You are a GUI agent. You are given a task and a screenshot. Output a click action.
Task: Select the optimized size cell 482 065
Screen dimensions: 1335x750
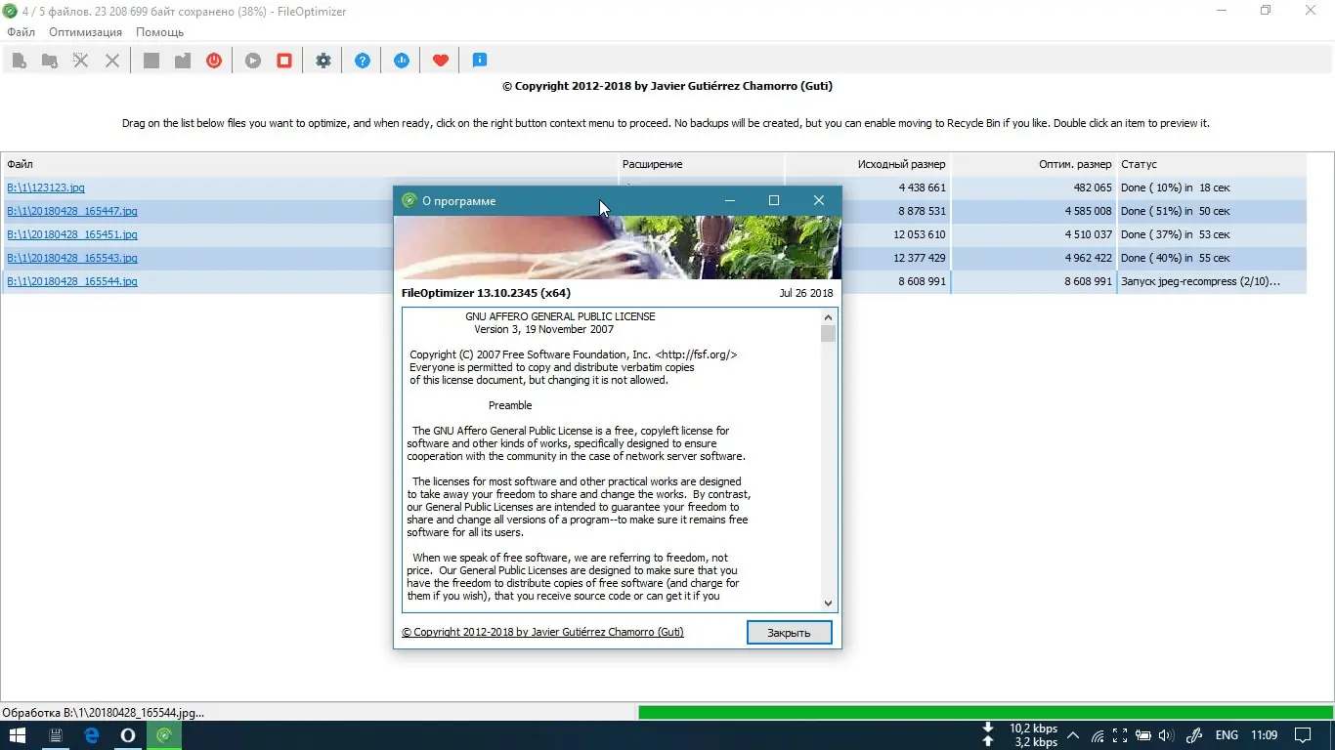(1093, 187)
